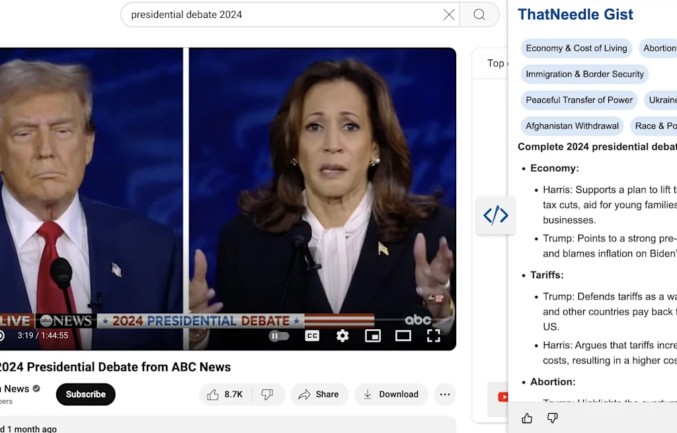Image resolution: width=677 pixels, height=433 pixels.
Task: Select the Ukraine topic chip
Action: (660, 100)
